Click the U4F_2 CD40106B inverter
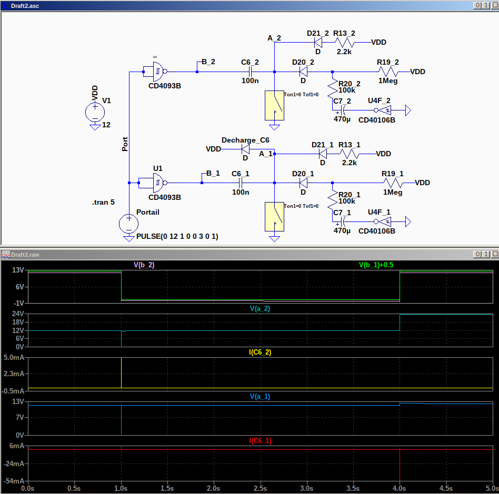499x494 pixels. tap(383, 110)
